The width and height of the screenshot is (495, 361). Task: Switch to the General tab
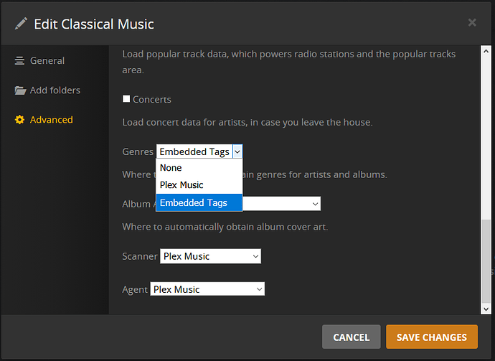click(x=47, y=61)
